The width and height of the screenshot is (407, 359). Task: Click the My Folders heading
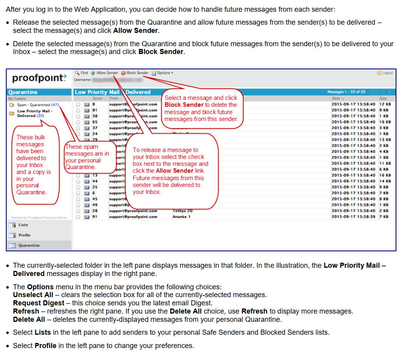17,99
